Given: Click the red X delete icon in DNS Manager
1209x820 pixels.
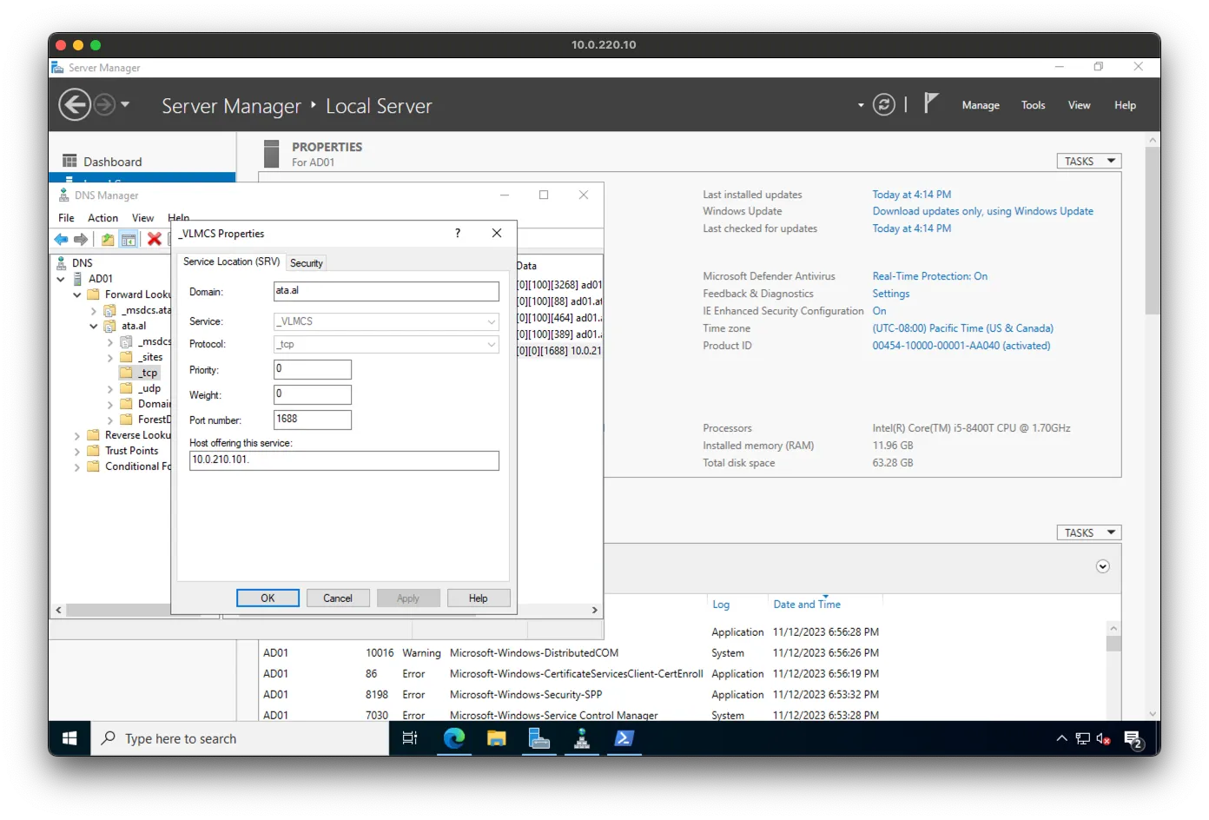Looking at the screenshot, I should (x=155, y=239).
